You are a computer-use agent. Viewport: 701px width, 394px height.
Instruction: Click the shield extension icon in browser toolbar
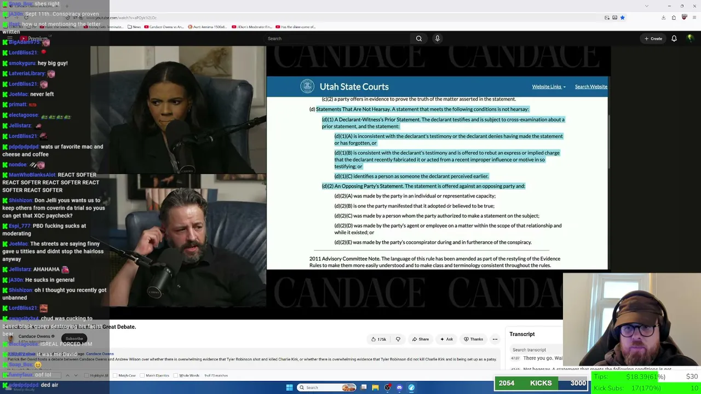coord(684,18)
